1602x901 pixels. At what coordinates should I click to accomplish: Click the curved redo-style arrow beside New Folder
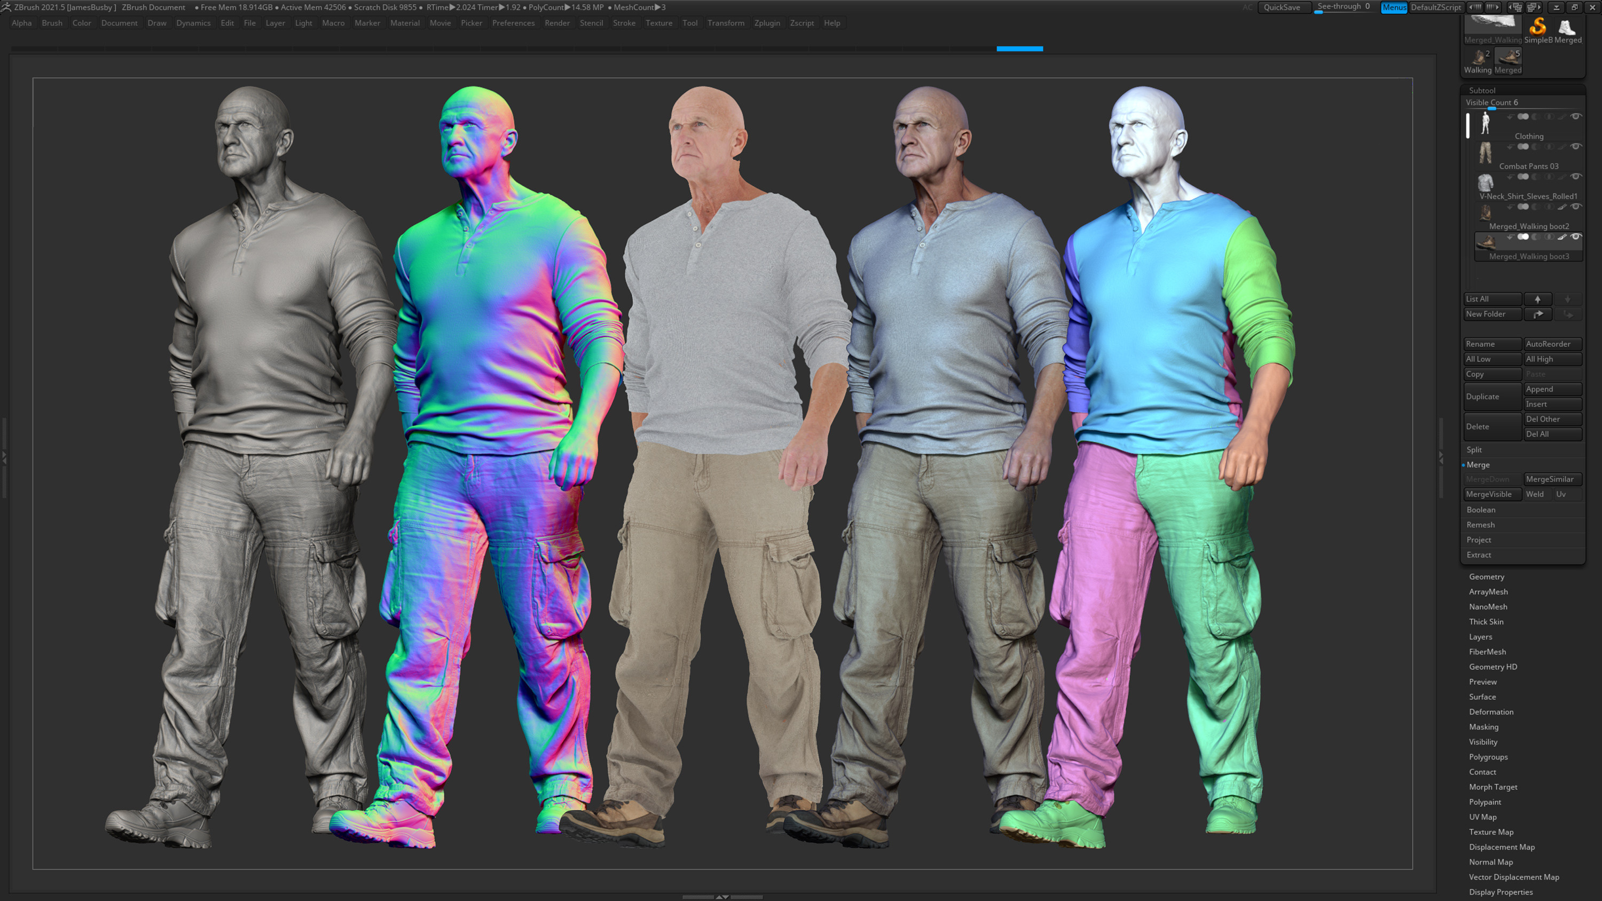(x=1538, y=314)
